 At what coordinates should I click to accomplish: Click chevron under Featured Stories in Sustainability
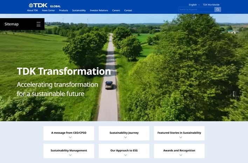coord(181,137)
